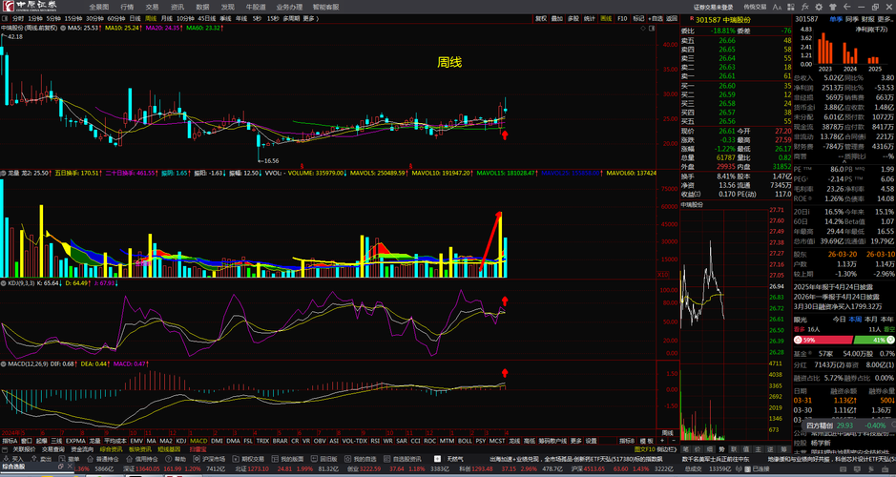Click the 传统交易 button

coord(755,7)
